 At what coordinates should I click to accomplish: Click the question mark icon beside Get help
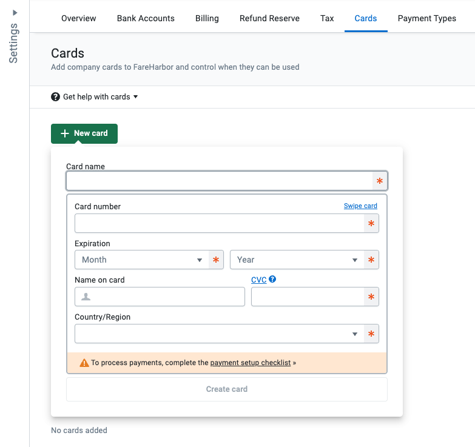click(x=56, y=97)
